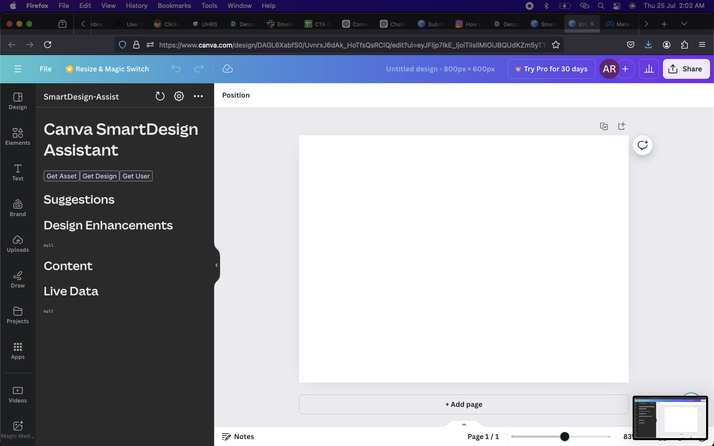This screenshot has height=446, width=714.
Task: Check cloud save status icon
Action: tap(228, 69)
